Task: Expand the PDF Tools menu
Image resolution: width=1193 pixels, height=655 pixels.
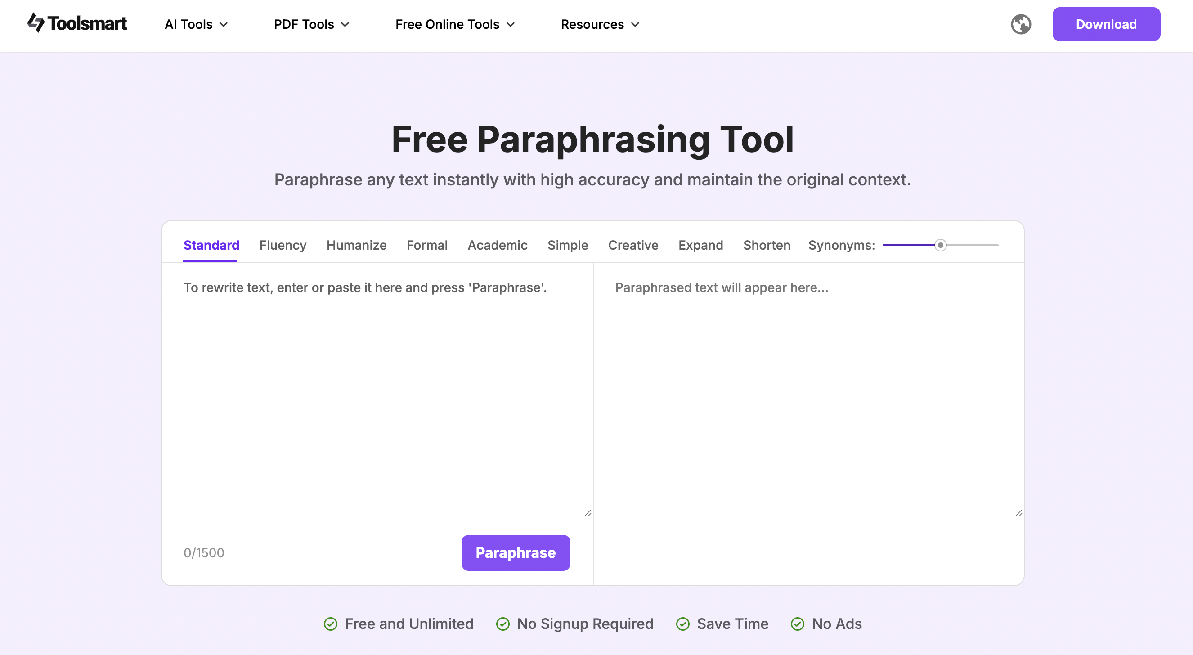Action: pos(311,24)
